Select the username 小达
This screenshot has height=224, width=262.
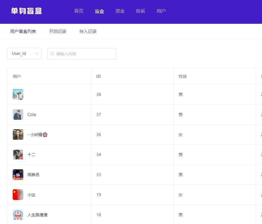click(31, 195)
